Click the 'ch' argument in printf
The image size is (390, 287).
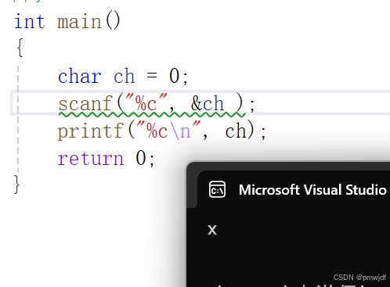click(x=236, y=131)
